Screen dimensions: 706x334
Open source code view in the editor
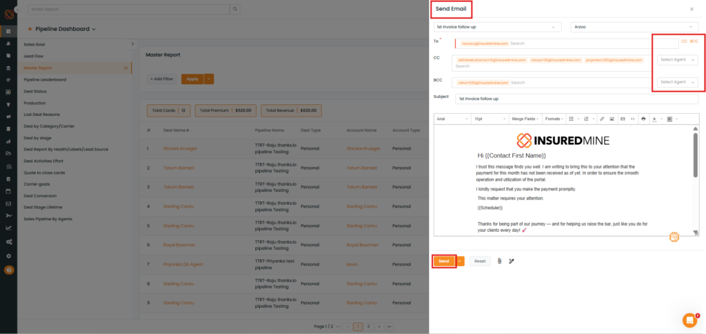[632, 119]
